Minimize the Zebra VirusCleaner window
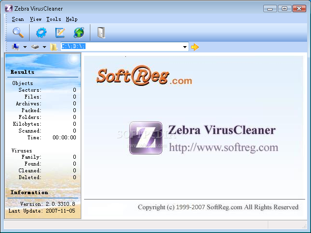The image size is (311, 233). click(270, 9)
